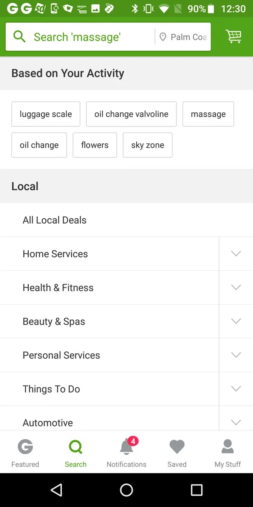Select the massage activity chip
The image size is (253, 507).
(x=208, y=114)
